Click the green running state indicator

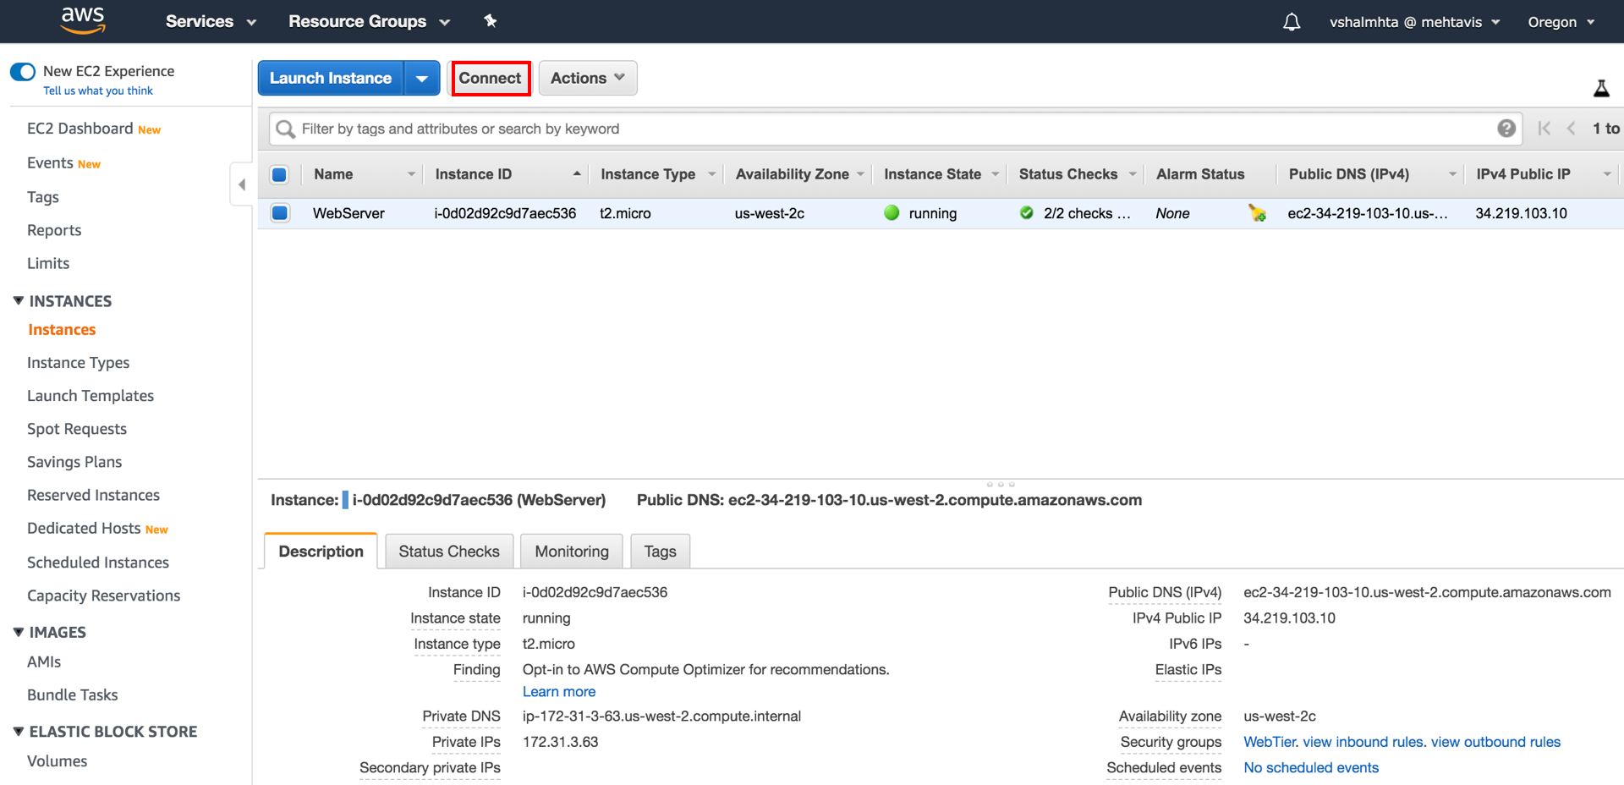pyautogui.click(x=892, y=213)
